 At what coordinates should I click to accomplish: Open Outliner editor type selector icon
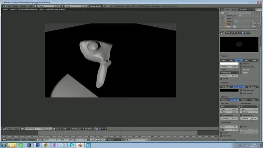pos(222,10)
